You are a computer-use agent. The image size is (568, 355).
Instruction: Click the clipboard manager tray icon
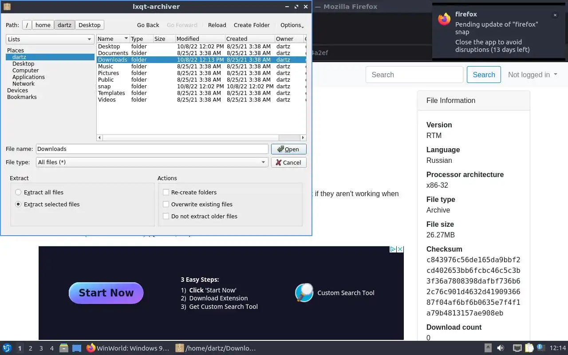(x=529, y=348)
